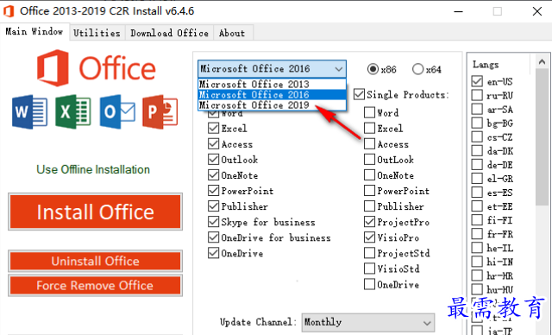Uncheck the VisioPro product
The image size is (552, 335).
click(369, 237)
